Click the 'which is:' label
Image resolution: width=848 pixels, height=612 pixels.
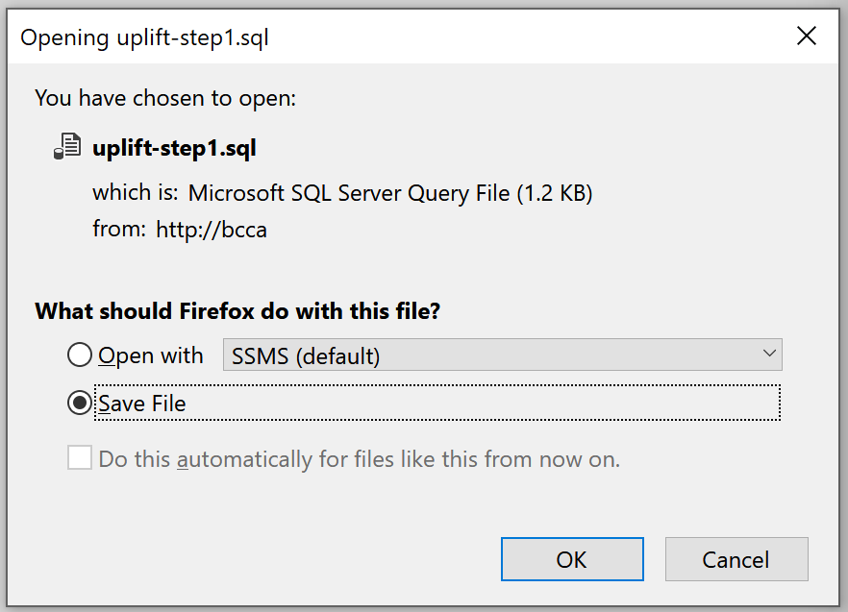136,192
